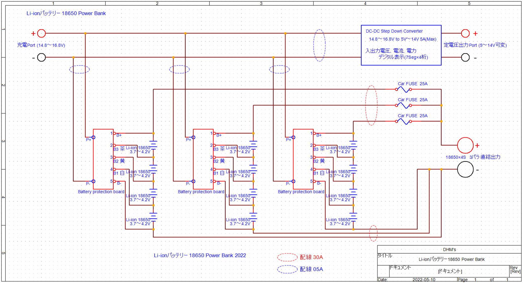Screen dimensions: 523x283
Task: Click the 'Li-ionバッテリー 18650 Power Bank 2022' caption
Action: (x=200, y=255)
